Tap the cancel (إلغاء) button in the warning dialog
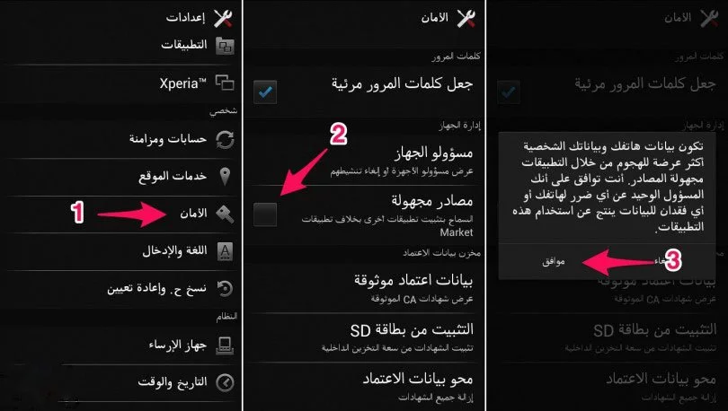728x411 pixels. pyautogui.click(x=661, y=261)
